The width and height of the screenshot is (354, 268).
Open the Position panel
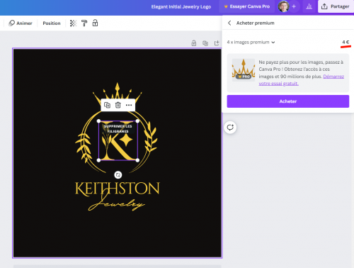(x=52, y=23)
